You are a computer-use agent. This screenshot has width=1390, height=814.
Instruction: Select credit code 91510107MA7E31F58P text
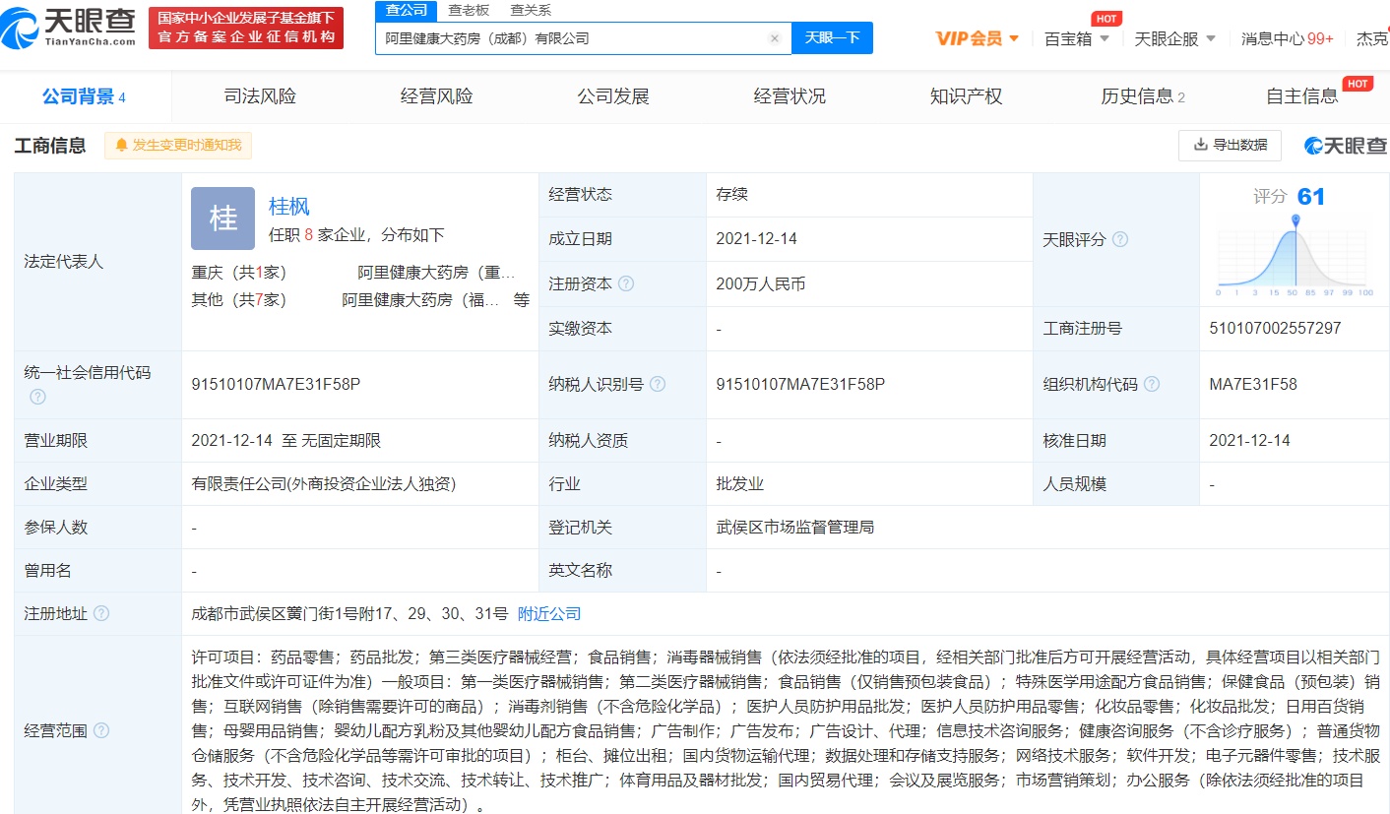276,384
